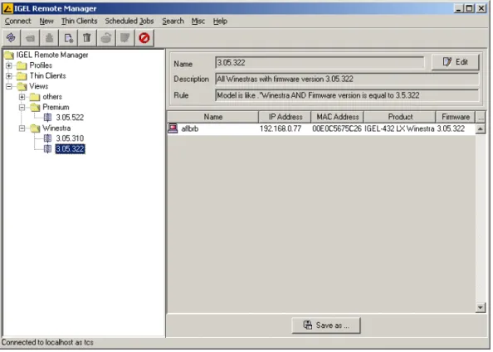Screen dimensions: 493x352
Task: Open the Thin Clients menu
Action: click(x=79, y=21)
